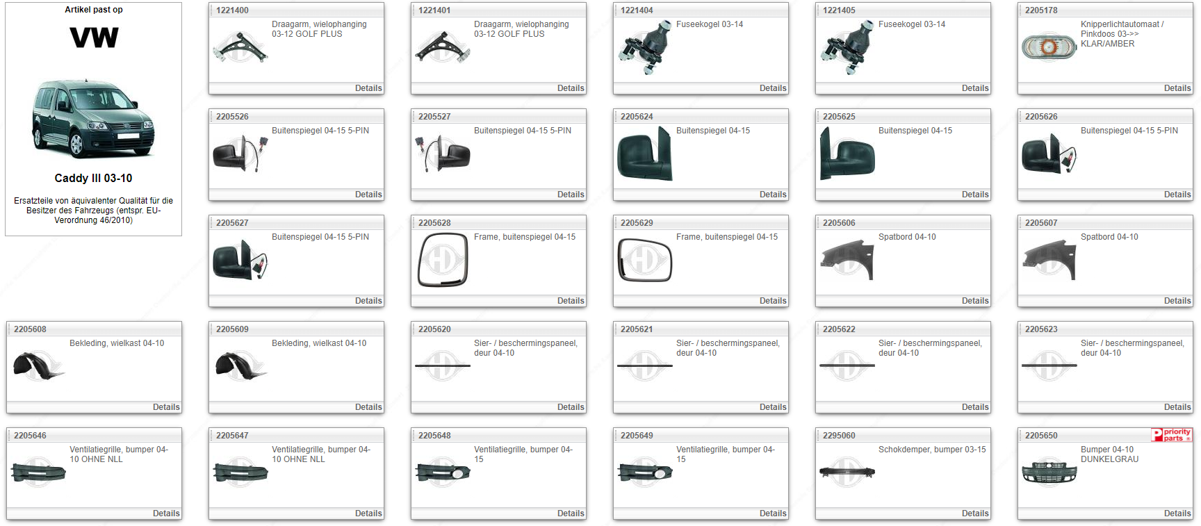Screen dimensions: 1201x526
Task: Open Details for part 2205178
Action: pyautogui.click(x=1177, y=88)
